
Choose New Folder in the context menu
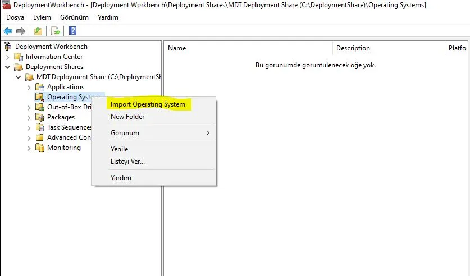127,117
